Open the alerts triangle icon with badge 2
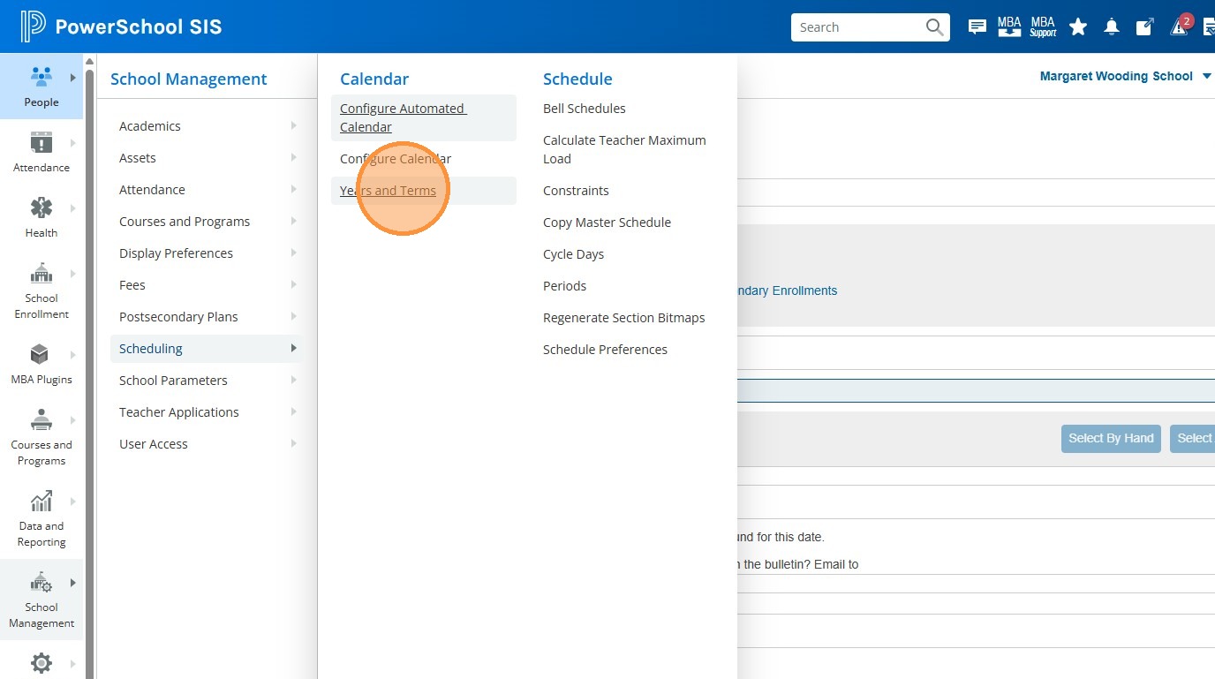This screenshot has height=679, width=1215. point(1180,26)
